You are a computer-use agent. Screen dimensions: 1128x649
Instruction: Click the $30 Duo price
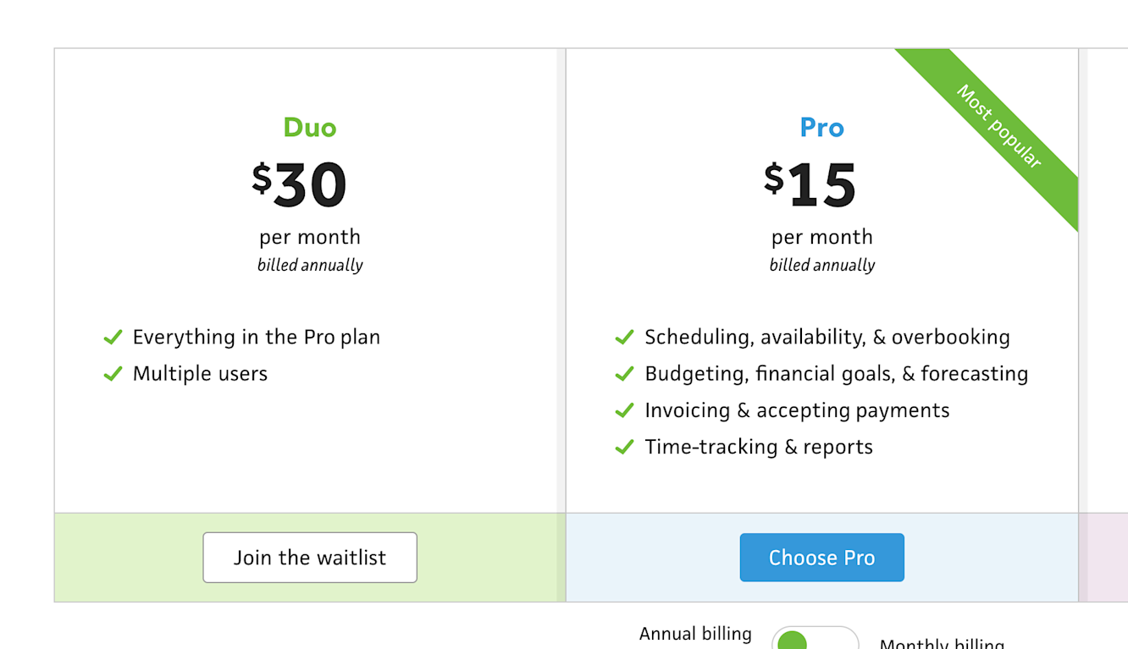click(300, 185)
